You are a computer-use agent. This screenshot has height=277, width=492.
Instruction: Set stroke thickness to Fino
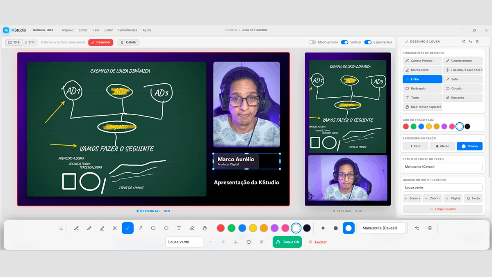(416, 146)
